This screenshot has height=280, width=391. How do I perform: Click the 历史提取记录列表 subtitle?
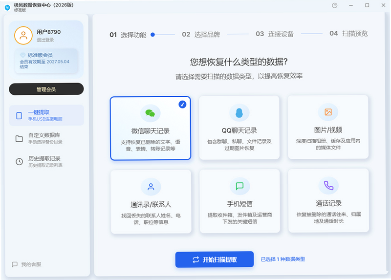click(x=45, y=165)
